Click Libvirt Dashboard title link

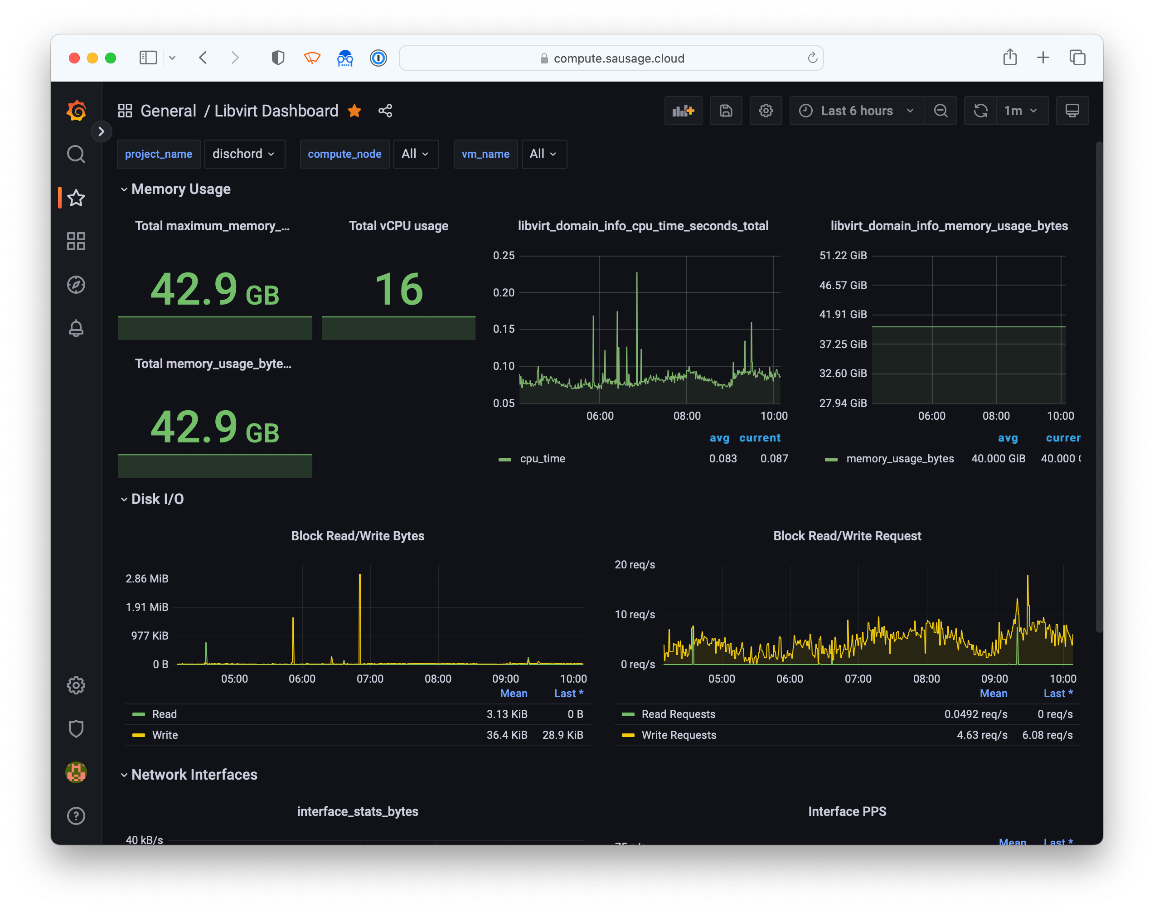coord(276,111)
